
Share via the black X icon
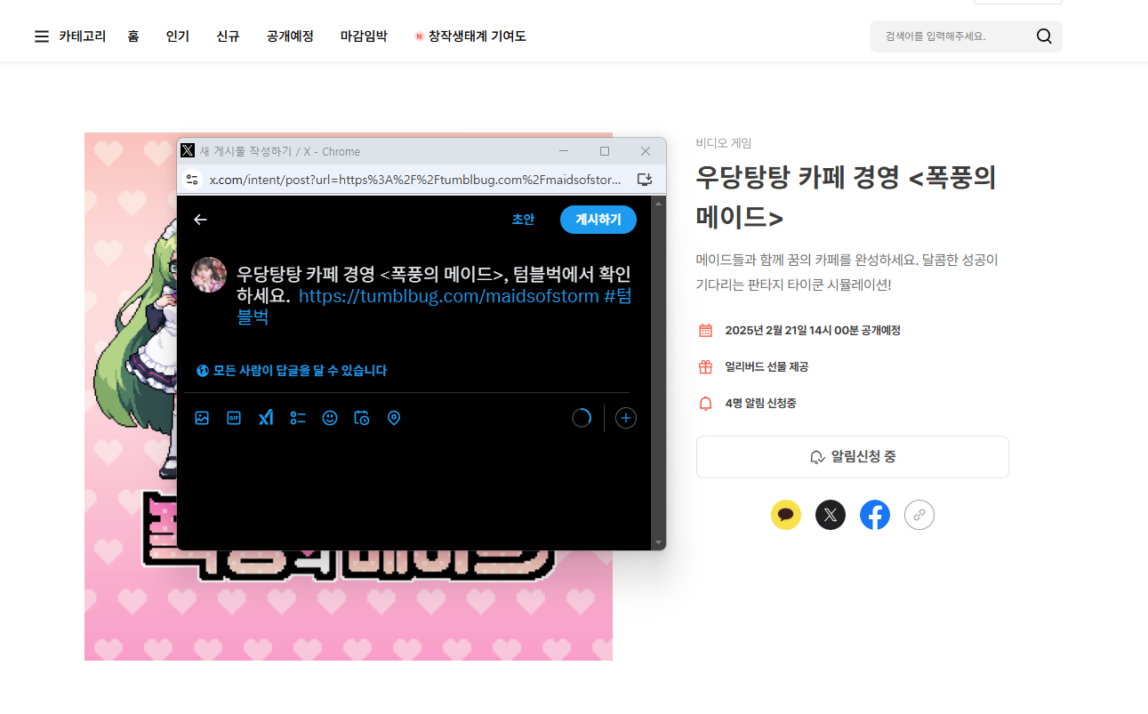(x=831, y=515)
